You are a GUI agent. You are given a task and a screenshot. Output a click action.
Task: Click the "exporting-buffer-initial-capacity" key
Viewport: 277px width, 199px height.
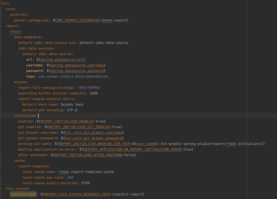click(52, 93)
